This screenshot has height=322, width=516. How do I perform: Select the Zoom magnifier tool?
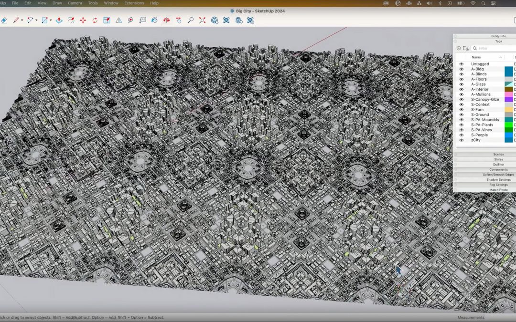point(191,21)
